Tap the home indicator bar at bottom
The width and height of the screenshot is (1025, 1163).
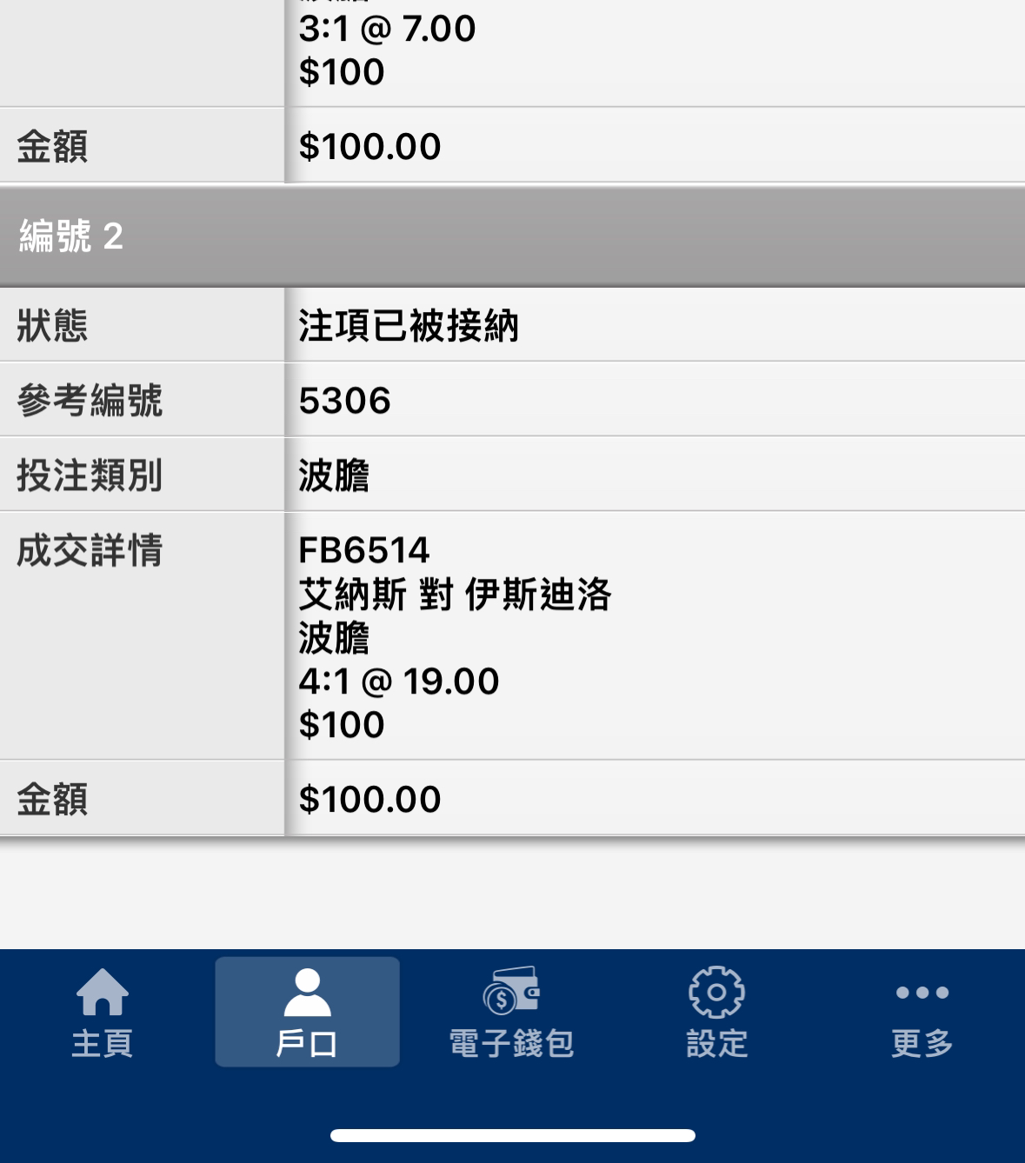coord(512,1133)
